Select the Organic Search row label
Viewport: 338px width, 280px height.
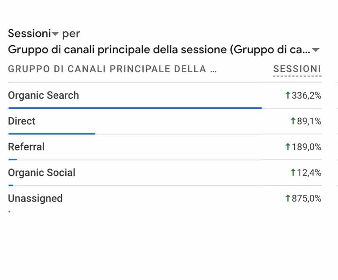tap(43, 95)
